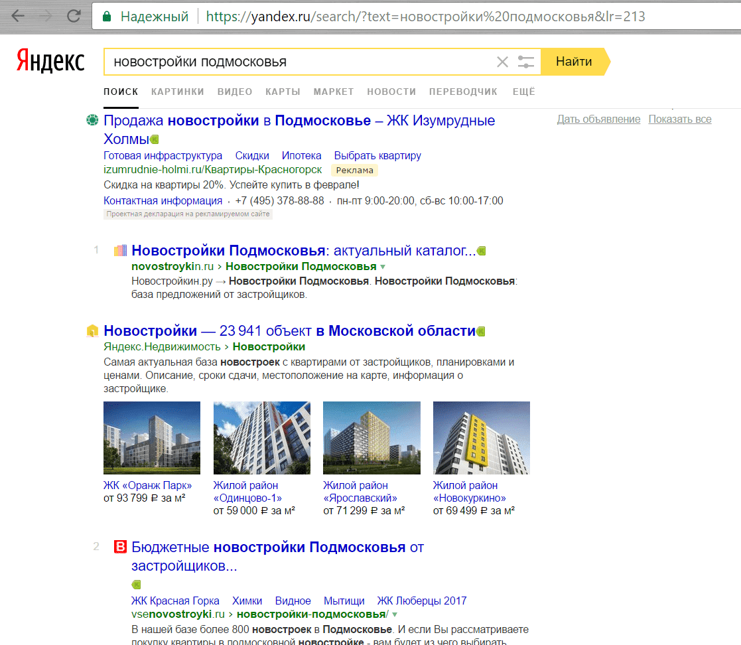
Task: Open Ярославский building thumbnail
Action: click(371, 438)
